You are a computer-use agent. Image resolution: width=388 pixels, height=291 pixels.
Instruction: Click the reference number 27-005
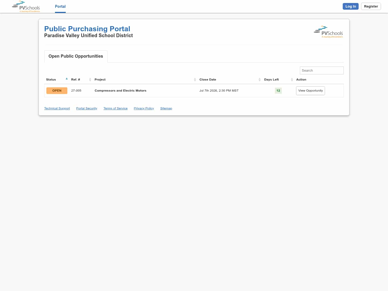coord(76,91)
